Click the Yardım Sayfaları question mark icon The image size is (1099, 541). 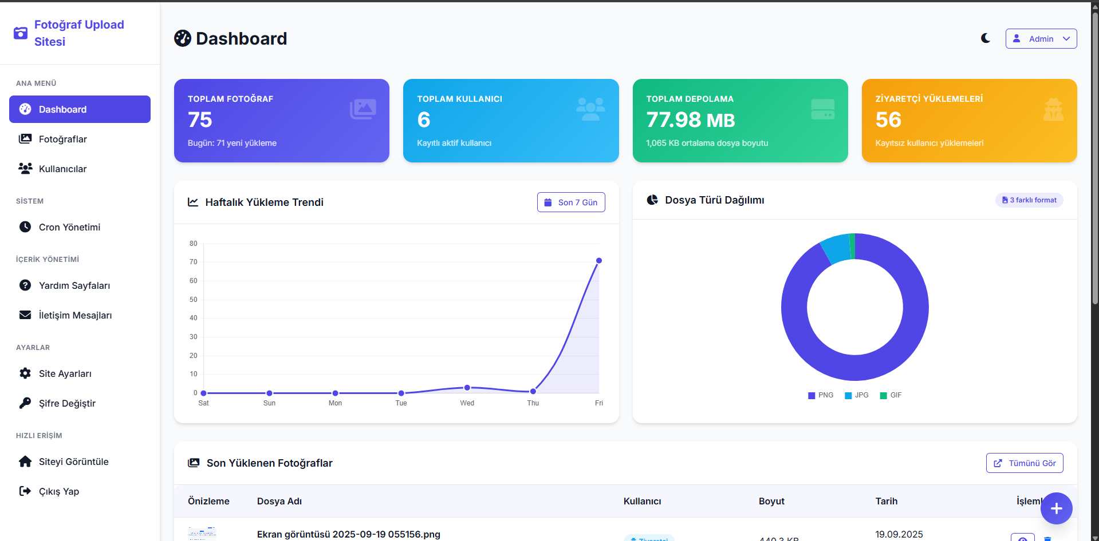(x=25, y=285)
